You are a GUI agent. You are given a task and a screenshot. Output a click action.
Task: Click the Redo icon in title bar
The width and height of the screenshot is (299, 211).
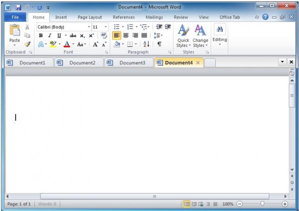(x=39, y=7)
